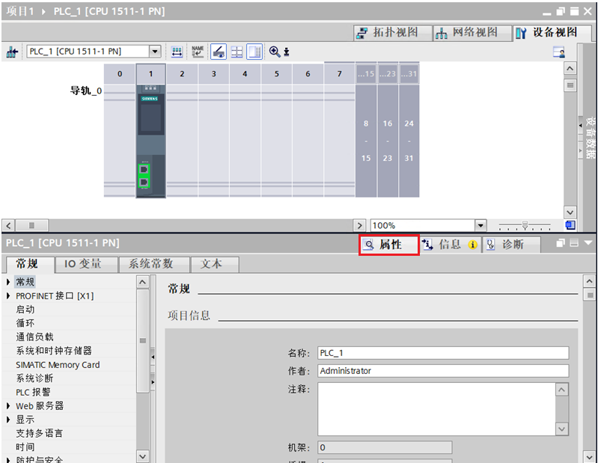Switch to 设备视图 device view tab
This screenshot has width=598, height=463.
(x=552, y=33)
